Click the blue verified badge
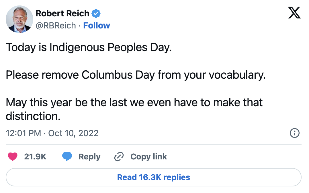 pyautogui.click(x=96, y=13)
